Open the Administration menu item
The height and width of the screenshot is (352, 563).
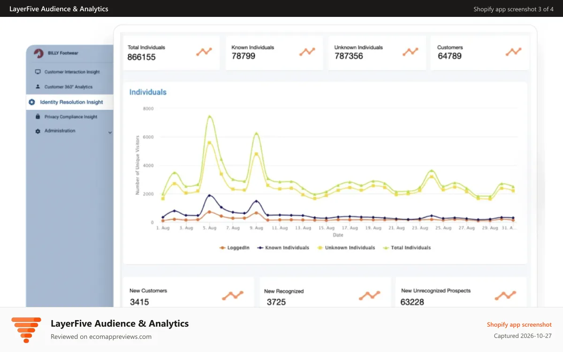coord(69,131)
